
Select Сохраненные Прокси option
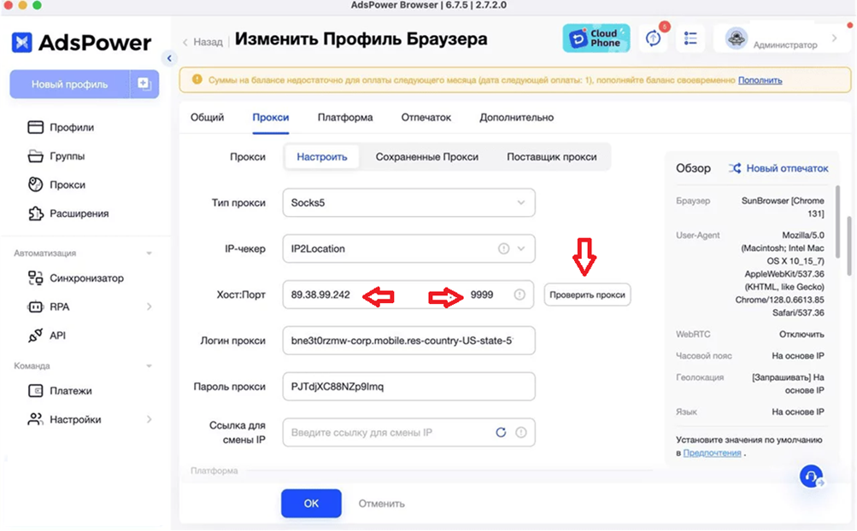427,157
